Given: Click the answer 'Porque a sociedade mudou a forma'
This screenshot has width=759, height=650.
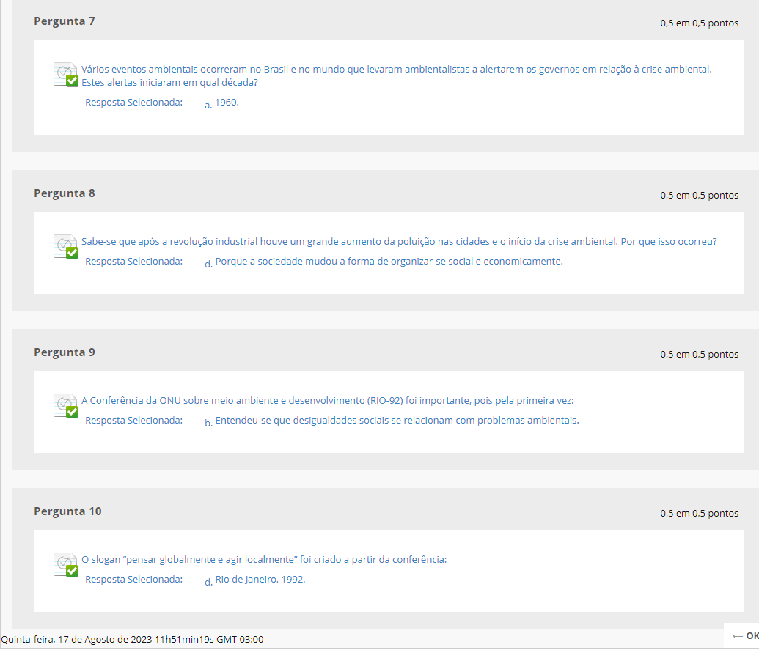Looking at the screenshot, I should pos(389,262).
